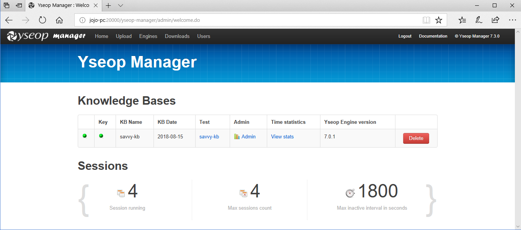Click the Yseop manager logo
This screenshot has height=230, width=521.
[x=46, y=36]
